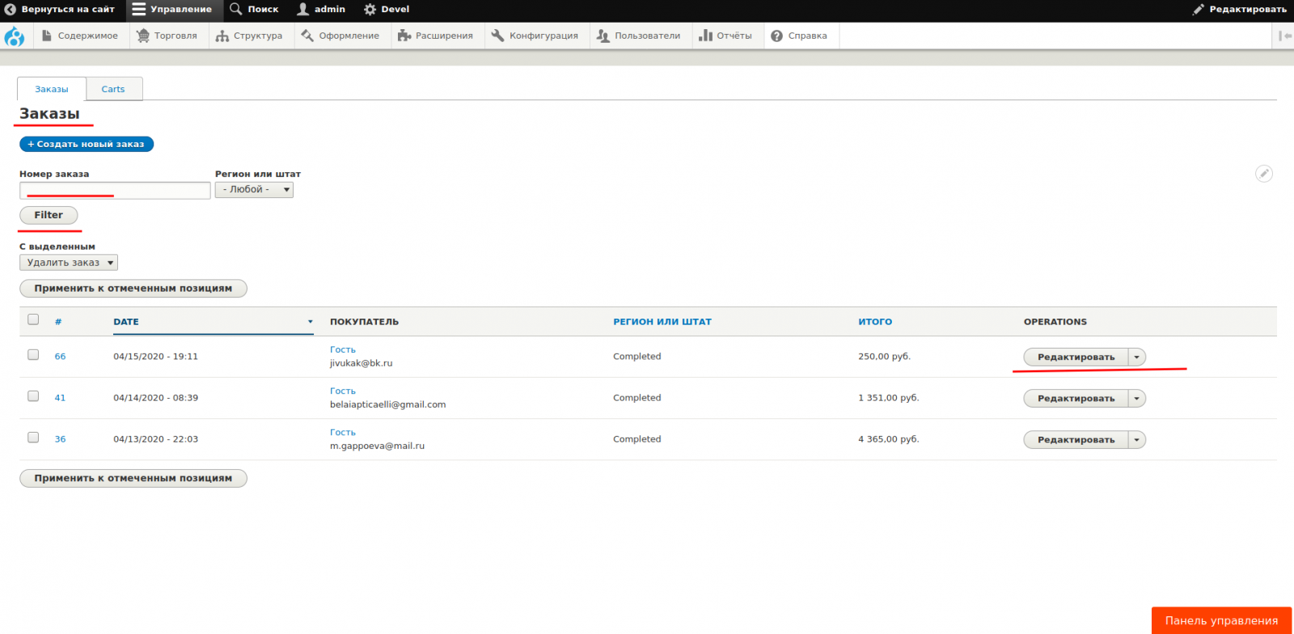The width and height of the screenshot is (1294, 634).
Task: Click Редактировать for order 36
Action: [1076, 440]
